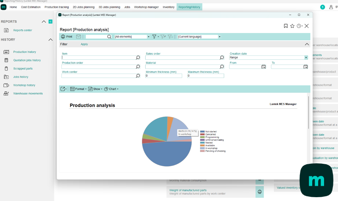The width and height of the screenshot is (338, 201).
Task: Click the Production order lookup magnifier
Action: pos(138,66)
